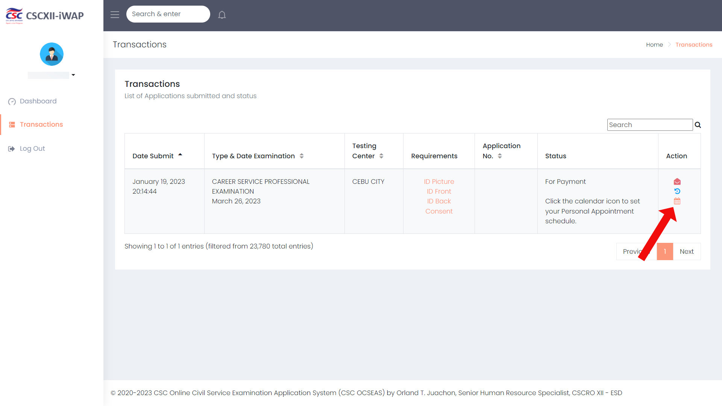Click the user avatar picture
Screen dimensions: 722x406
[x=52, y=54]
